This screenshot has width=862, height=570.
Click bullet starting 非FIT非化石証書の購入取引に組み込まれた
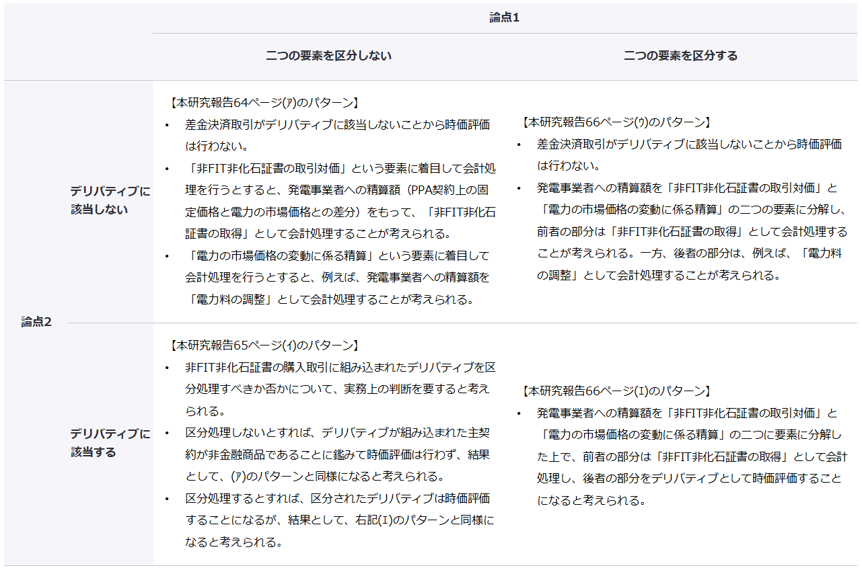(x=340, y=389)
